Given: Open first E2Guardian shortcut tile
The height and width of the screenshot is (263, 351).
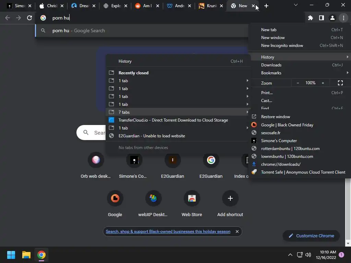Looking at the screenshot, I should point(173,165).
